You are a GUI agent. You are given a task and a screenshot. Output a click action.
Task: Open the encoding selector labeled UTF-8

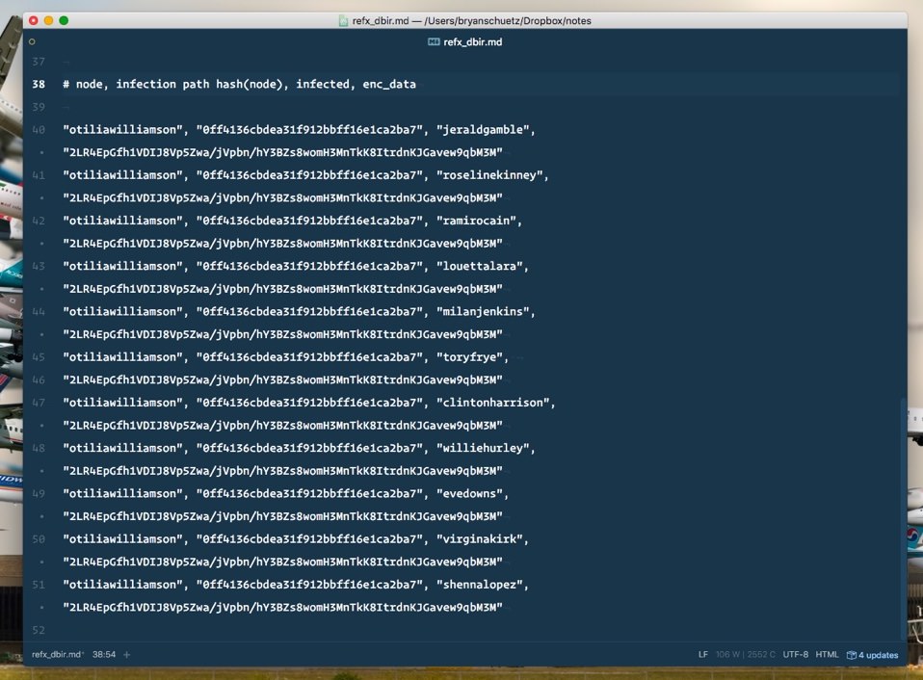coord(795,654)
